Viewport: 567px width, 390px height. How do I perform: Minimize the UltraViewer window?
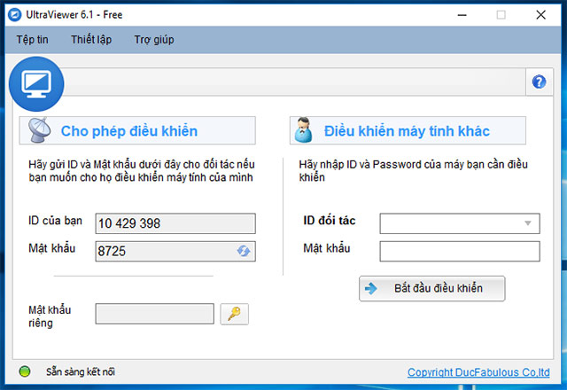tap(462, 14)
